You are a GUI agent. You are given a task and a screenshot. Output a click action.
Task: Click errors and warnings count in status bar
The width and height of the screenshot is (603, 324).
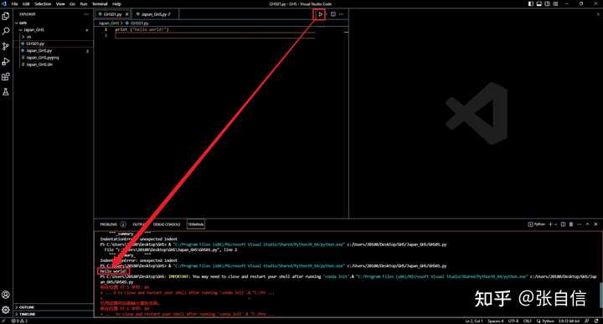click(19, 321)
